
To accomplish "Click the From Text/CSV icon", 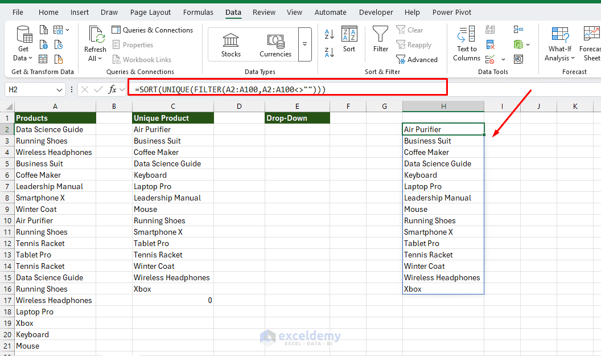I will (x=44, y=30).
